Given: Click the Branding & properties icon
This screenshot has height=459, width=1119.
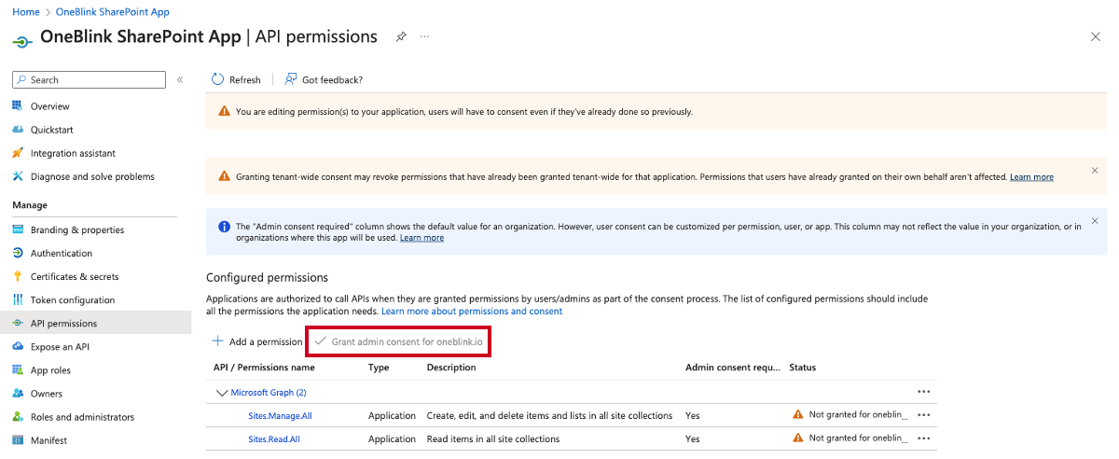Looking at the screenshot, I should coord(18,229).
